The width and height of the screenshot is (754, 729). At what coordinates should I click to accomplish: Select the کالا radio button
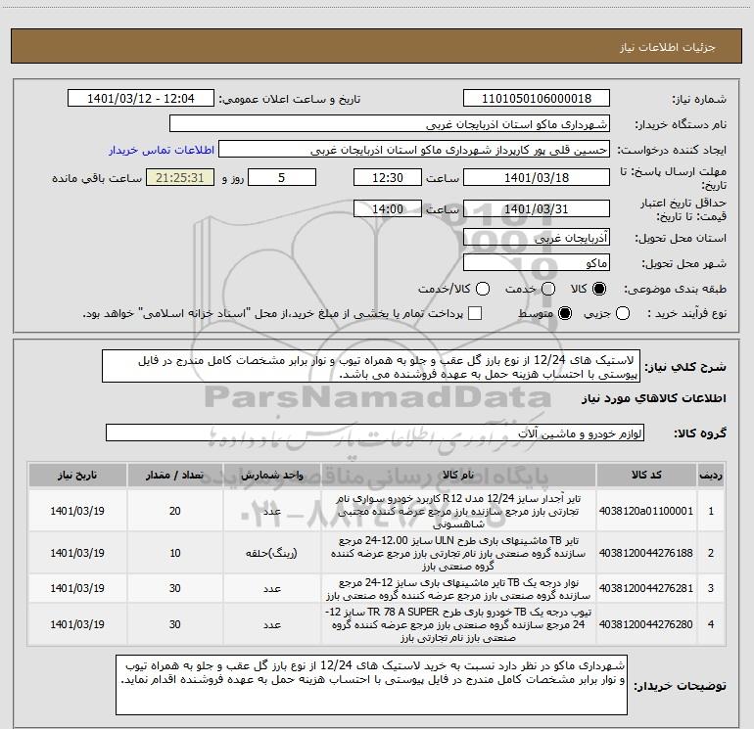pos(599,289)
